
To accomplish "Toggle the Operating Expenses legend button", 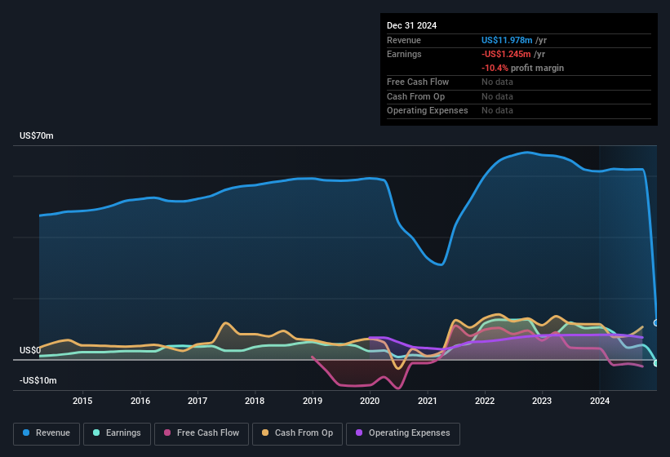I will pos(403,433).
